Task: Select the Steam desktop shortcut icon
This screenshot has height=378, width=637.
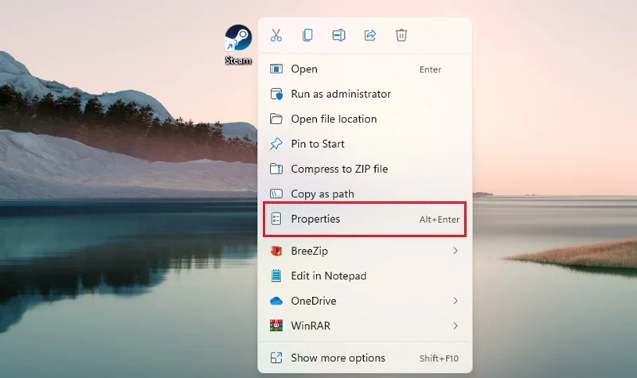Action: 238,45
